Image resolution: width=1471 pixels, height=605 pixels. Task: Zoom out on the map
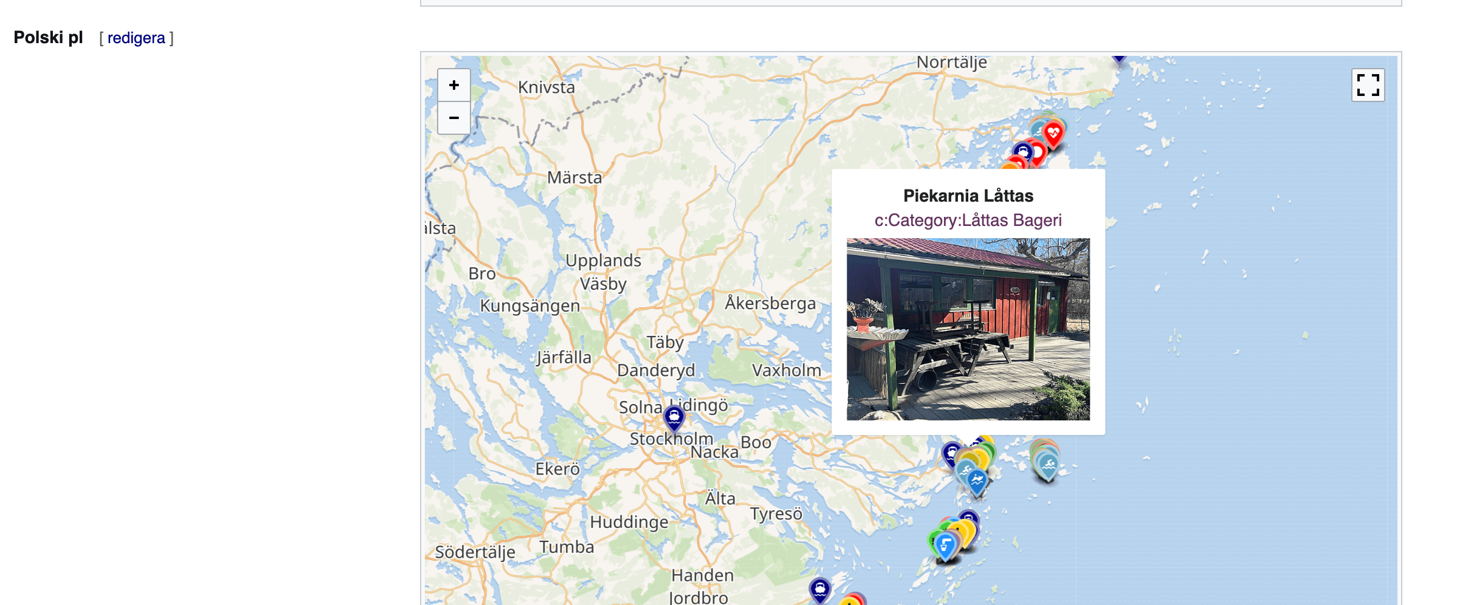click(x=453, y=118)
